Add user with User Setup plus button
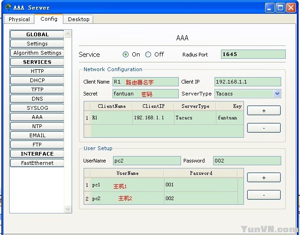300x235 pixels. tap(264, 178)
